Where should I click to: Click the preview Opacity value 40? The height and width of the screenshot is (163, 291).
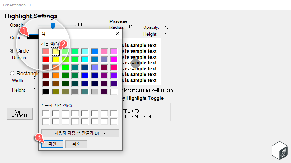pyautogui.click(x=166, y=27)
